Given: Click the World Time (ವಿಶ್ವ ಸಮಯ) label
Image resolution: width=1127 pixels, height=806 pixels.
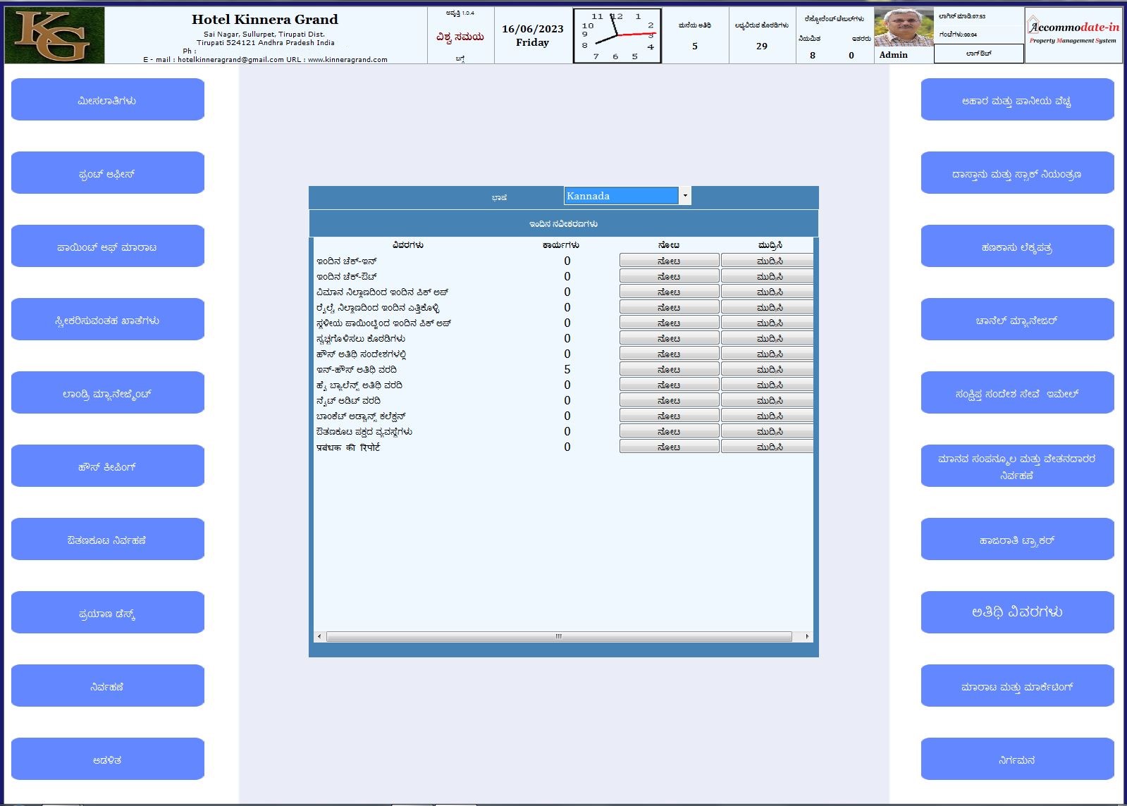Looking at the screenshot, I should [x=460, y=37].
